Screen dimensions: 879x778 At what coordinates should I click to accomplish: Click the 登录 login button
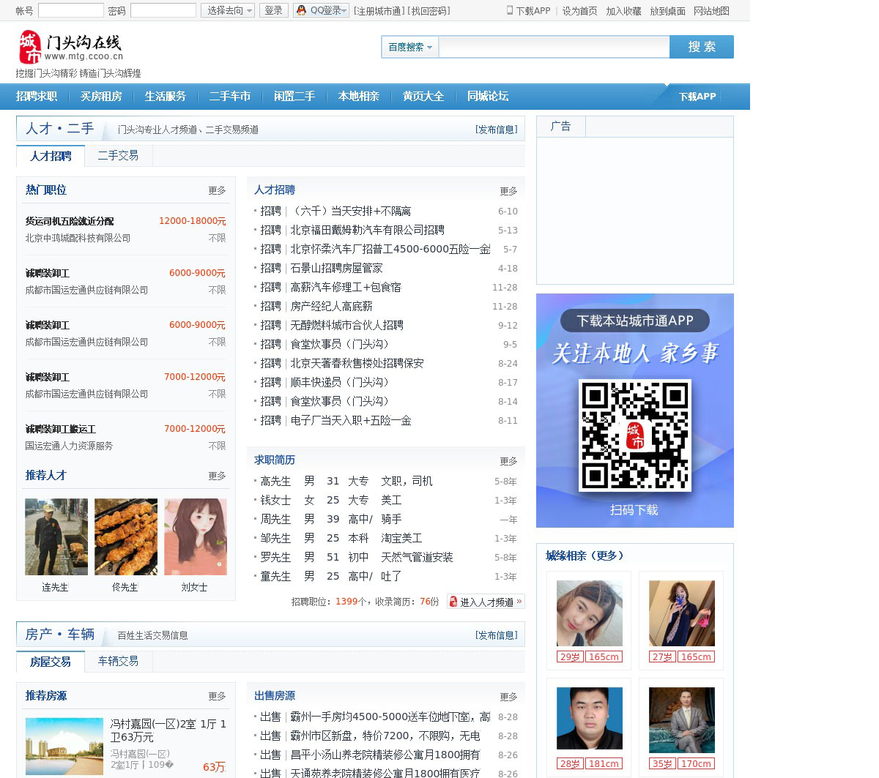tap(273, 10)
